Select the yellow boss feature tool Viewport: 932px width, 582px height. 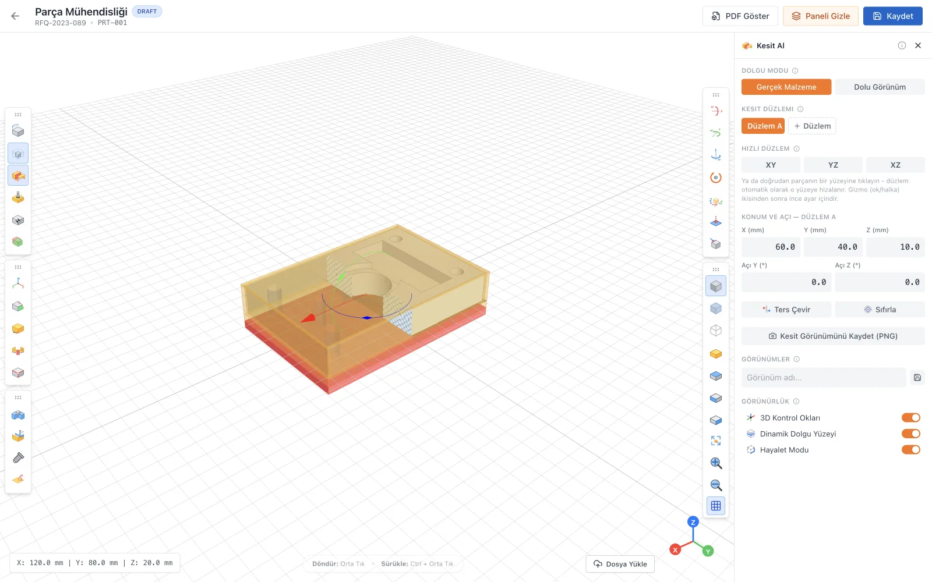[x=18, y=198]
